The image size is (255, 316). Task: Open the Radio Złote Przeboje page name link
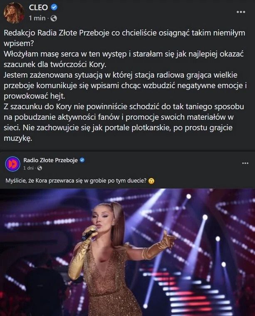pyautogui.click(x=50, y=160)
